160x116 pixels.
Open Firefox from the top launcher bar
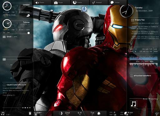click(x=77, y=3)
